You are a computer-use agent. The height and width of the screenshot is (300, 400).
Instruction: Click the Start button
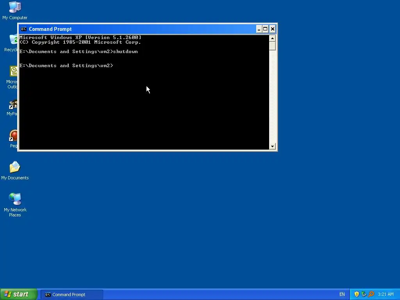[18, 295]
